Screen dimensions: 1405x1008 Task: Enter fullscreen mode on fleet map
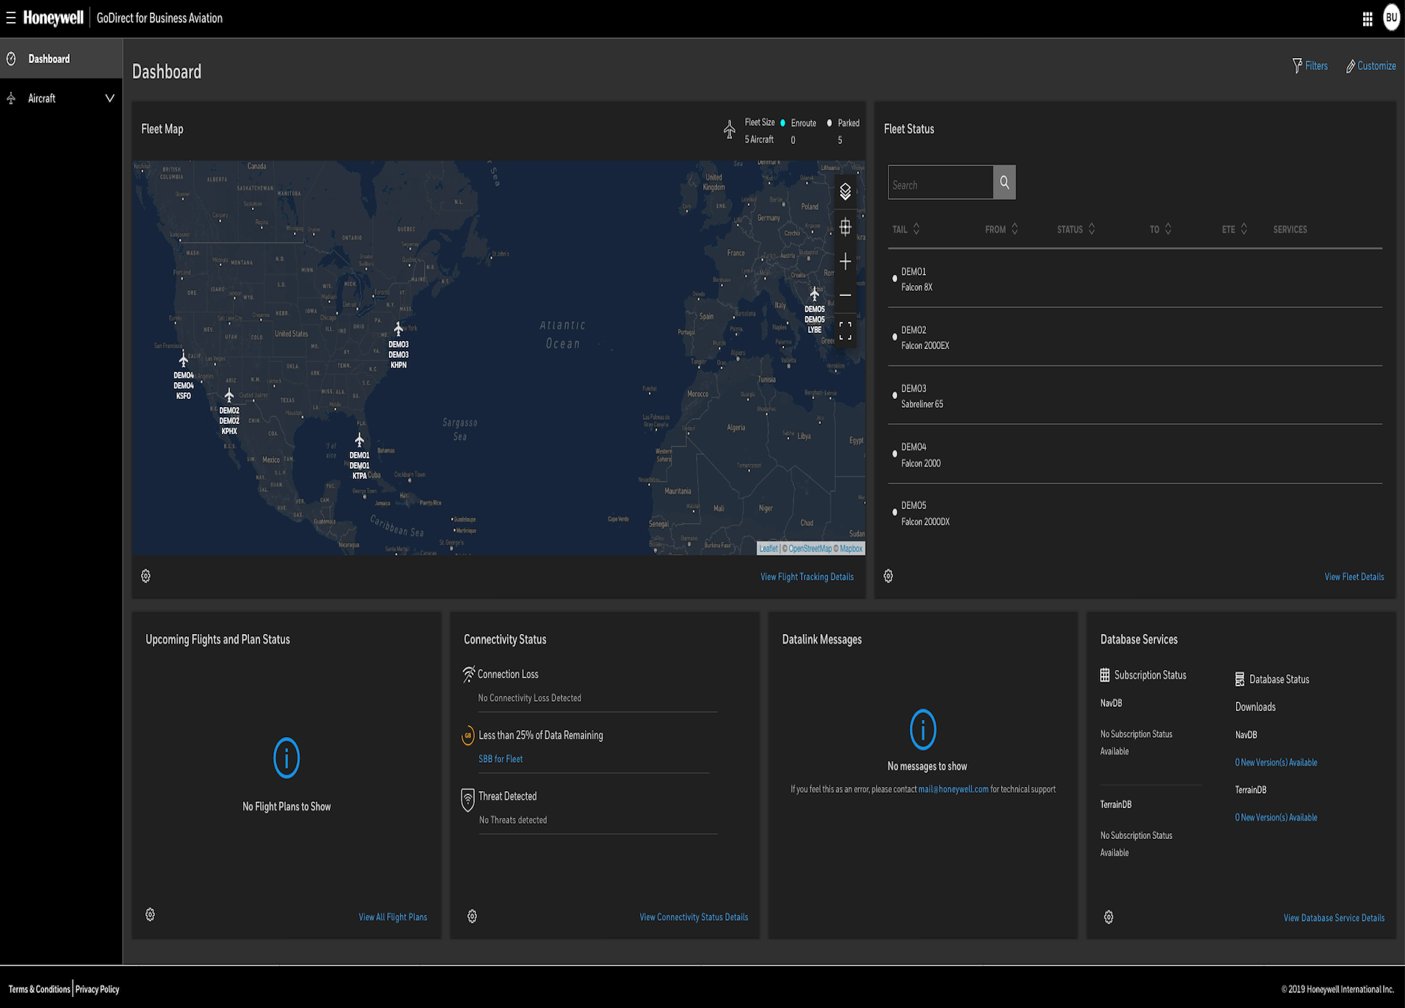(845, 331)
